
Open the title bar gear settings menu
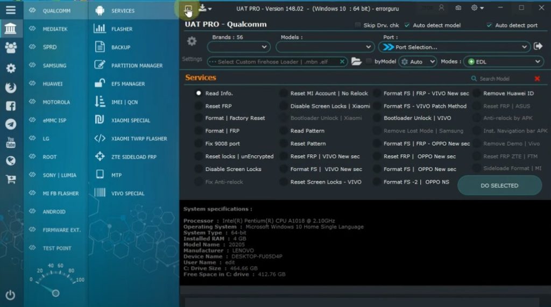[477, 8]
